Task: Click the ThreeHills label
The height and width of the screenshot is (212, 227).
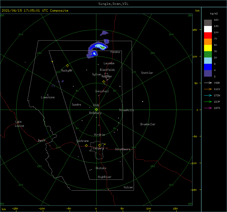Action: coord(127,110)
